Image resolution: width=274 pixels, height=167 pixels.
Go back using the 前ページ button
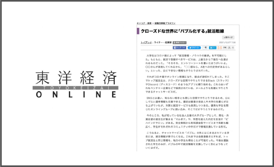228,37
